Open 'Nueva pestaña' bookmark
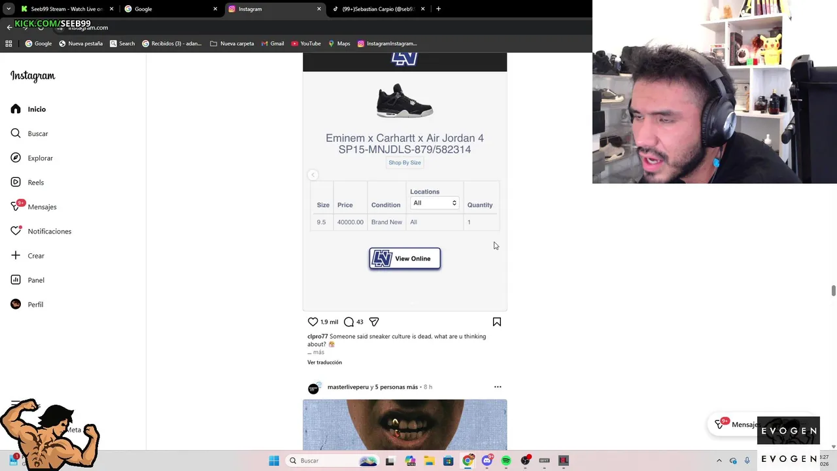This screenshot has height=471, width=837. [x=81, y=44]
